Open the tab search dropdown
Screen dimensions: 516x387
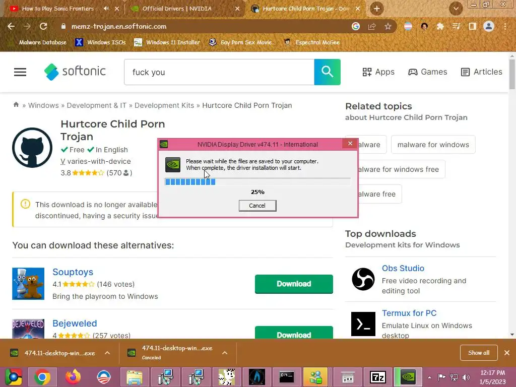click(x=456, y=9)
